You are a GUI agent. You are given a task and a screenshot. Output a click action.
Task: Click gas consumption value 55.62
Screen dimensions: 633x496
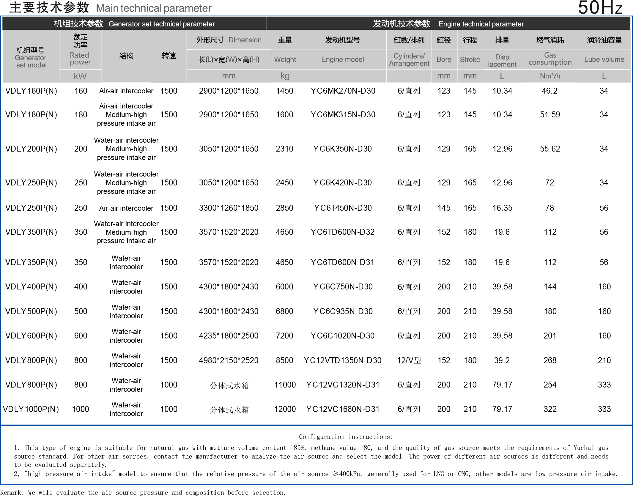pyautogui.click(x=550, y=149)
